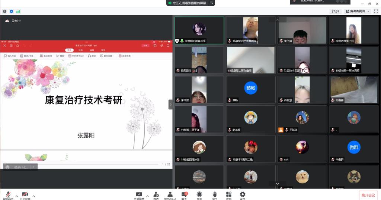Select the PDF转Word tool in WPS toolbar
381x200 pixels.
tap(76, 56)
